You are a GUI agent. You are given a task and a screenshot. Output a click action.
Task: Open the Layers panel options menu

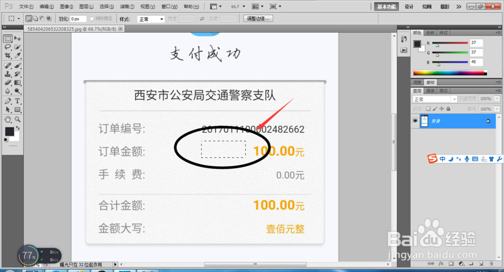point(498,91)
